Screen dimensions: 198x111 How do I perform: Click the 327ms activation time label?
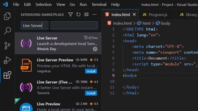[x=93, y=38]
